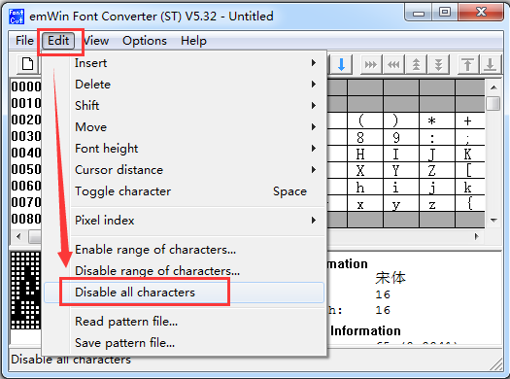
Task: Select the 'K' character cell
Action: tap(470, 154)
